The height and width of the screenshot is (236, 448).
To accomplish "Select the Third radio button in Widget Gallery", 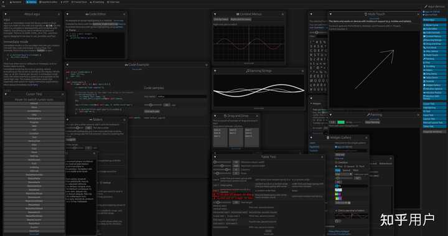I will point(360,166).
